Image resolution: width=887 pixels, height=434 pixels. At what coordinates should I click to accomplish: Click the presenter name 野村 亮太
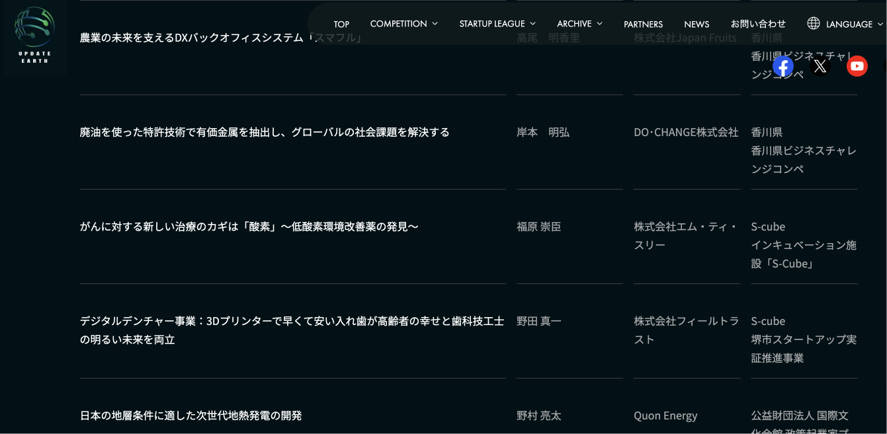(539, 416)
